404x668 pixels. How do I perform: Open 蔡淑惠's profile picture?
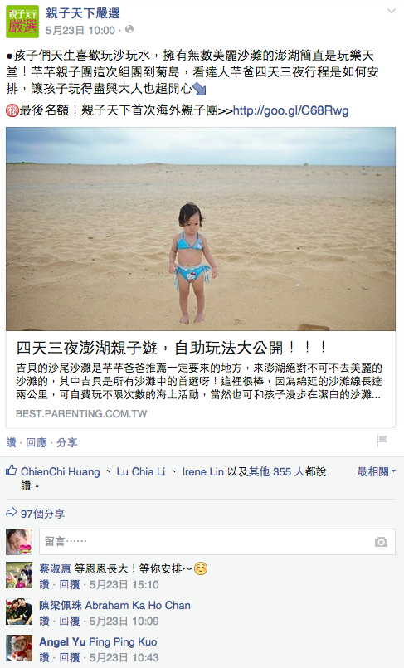[19, 575]
